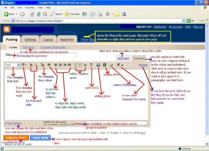Align text right in editor
The image size is (209, 151).
[65, 65]
